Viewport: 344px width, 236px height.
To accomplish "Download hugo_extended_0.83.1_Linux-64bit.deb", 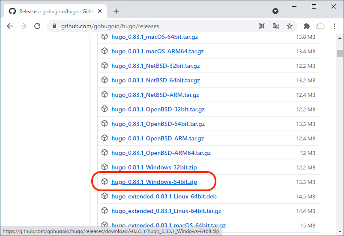I will click(x=164, y=196).
